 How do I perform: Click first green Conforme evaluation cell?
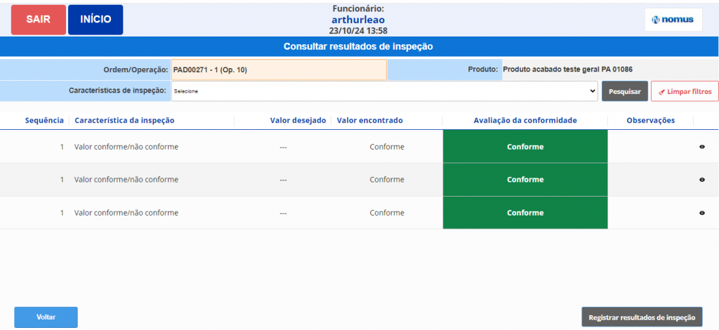(525, 147)
